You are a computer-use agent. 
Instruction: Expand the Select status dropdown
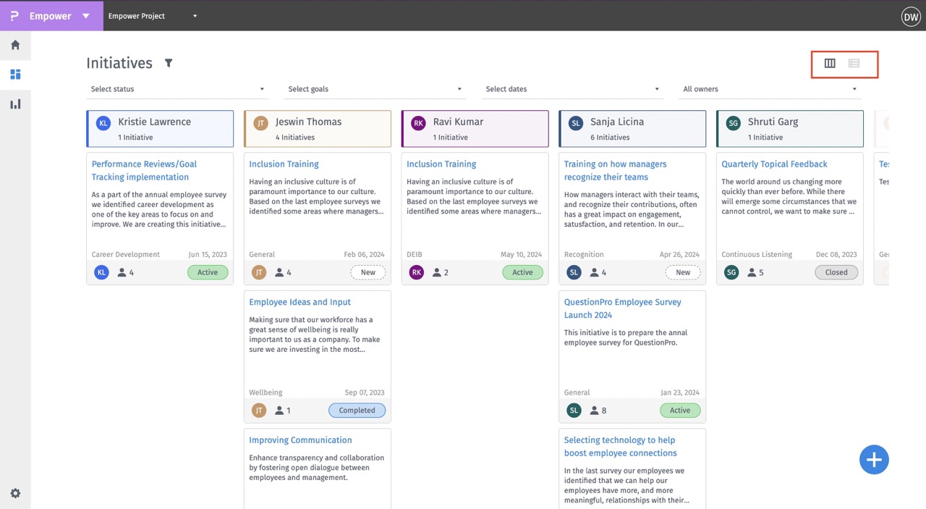(177, 89)
